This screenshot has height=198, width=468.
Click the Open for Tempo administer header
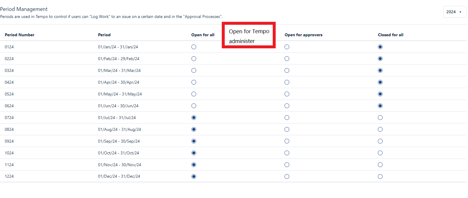coord(249,36)
